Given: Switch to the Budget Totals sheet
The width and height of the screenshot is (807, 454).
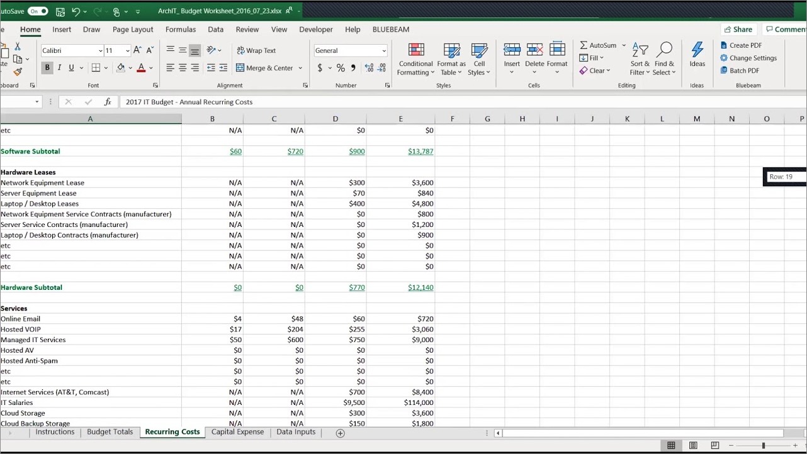Looking at the screenshot, I should point(110,432).
